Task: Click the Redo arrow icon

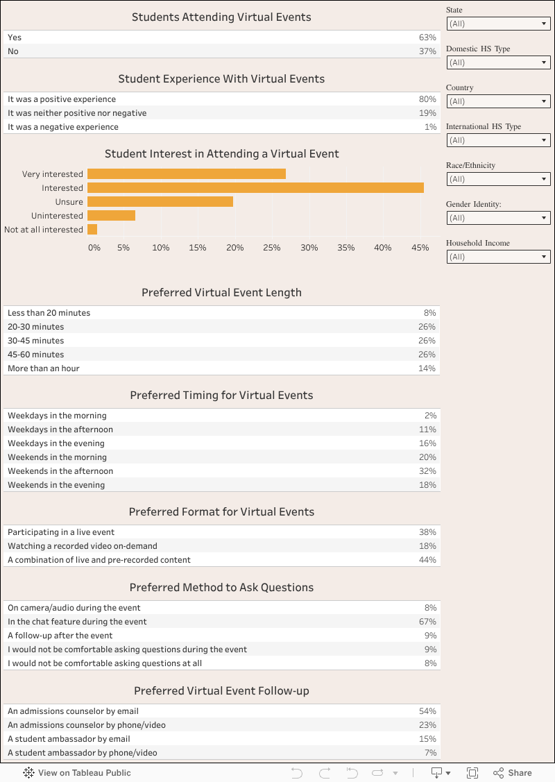Action: coord(325,772)
